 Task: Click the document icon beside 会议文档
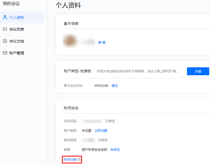(x=5, y=41)
